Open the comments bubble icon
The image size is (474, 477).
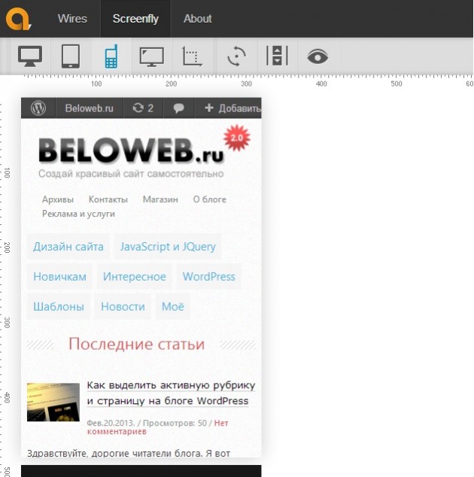pos(179,108)
